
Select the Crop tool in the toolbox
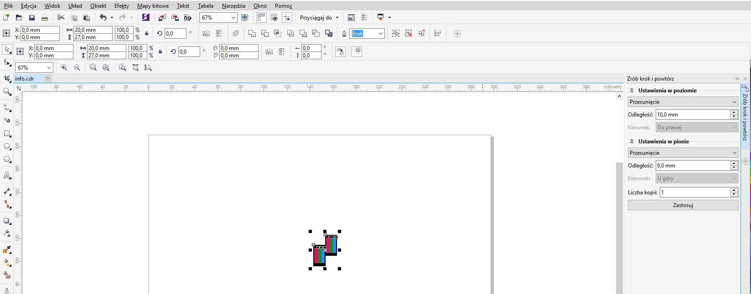(x=7, y=79)
